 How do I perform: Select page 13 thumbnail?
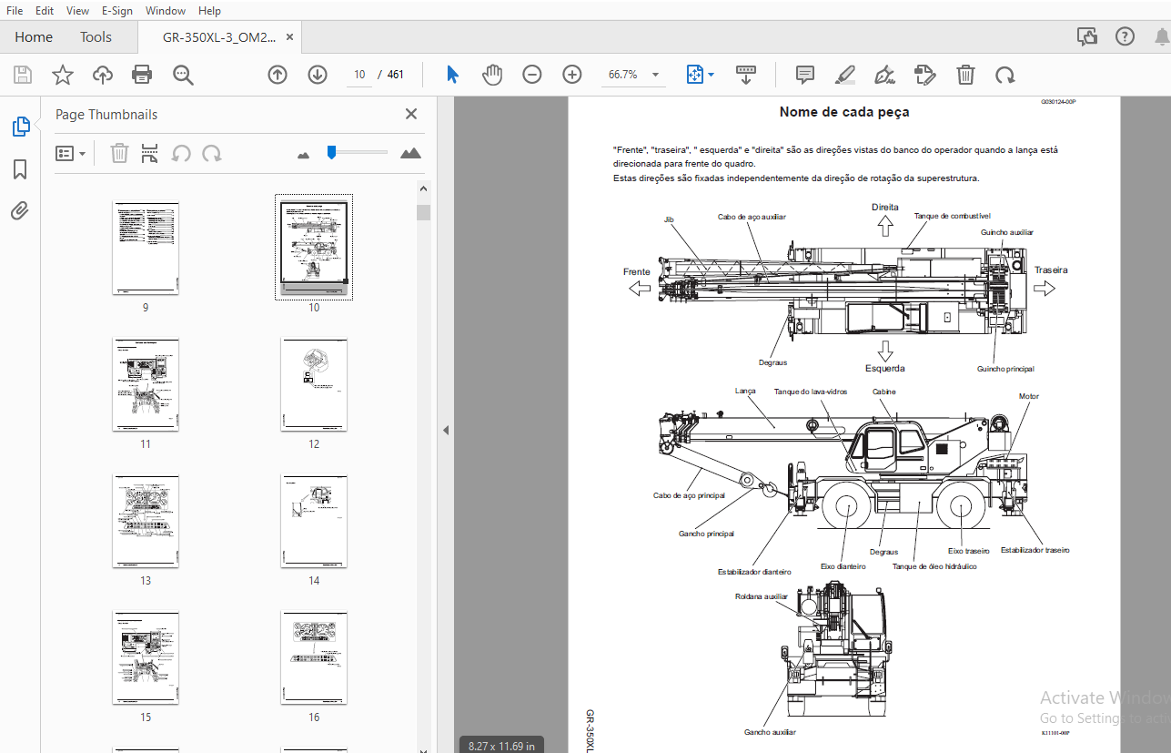pyautogui.click(x=146, y=521)
